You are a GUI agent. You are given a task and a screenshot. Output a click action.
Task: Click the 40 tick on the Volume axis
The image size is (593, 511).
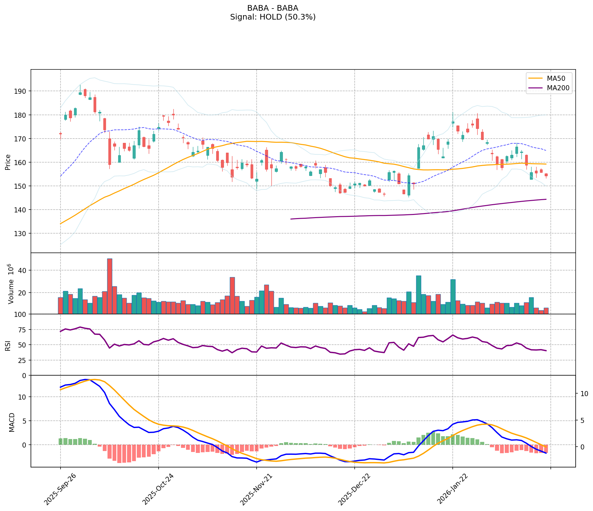[x=24, y=270]
